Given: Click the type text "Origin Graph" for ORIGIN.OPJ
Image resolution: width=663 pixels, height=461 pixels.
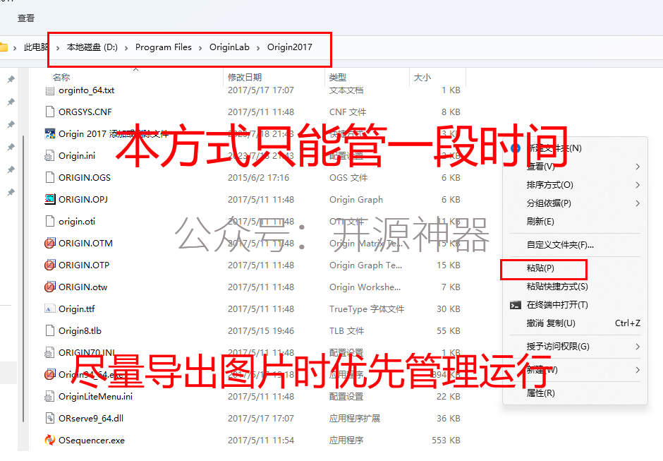Looking at the screenshot, I should (356, 199).
